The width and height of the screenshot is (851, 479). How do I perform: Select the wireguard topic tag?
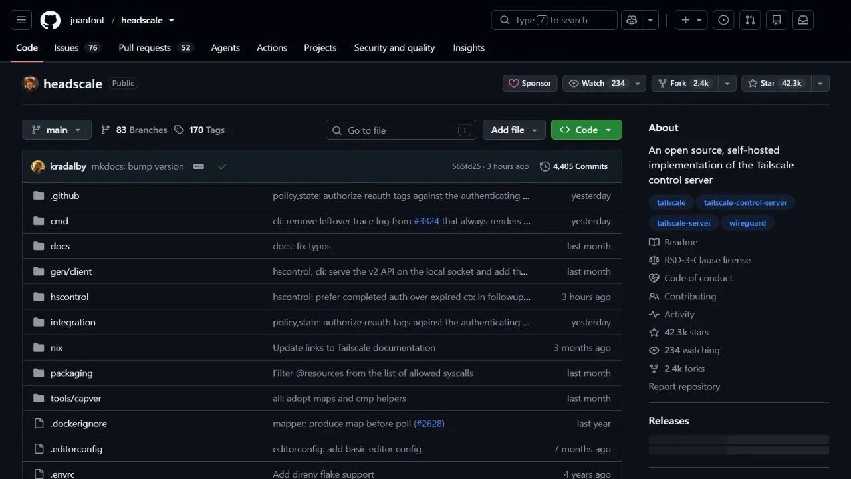coord(747,223)
